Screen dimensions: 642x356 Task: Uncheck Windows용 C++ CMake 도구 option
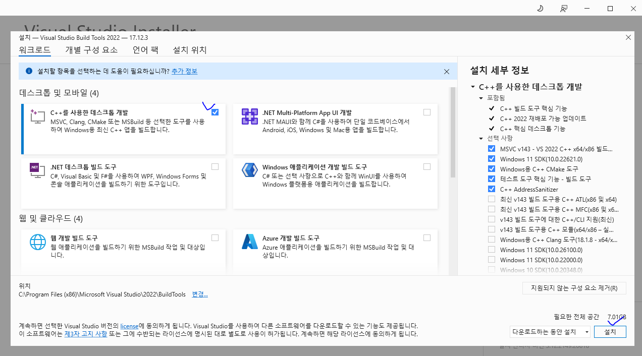click(x=492, y=169)
